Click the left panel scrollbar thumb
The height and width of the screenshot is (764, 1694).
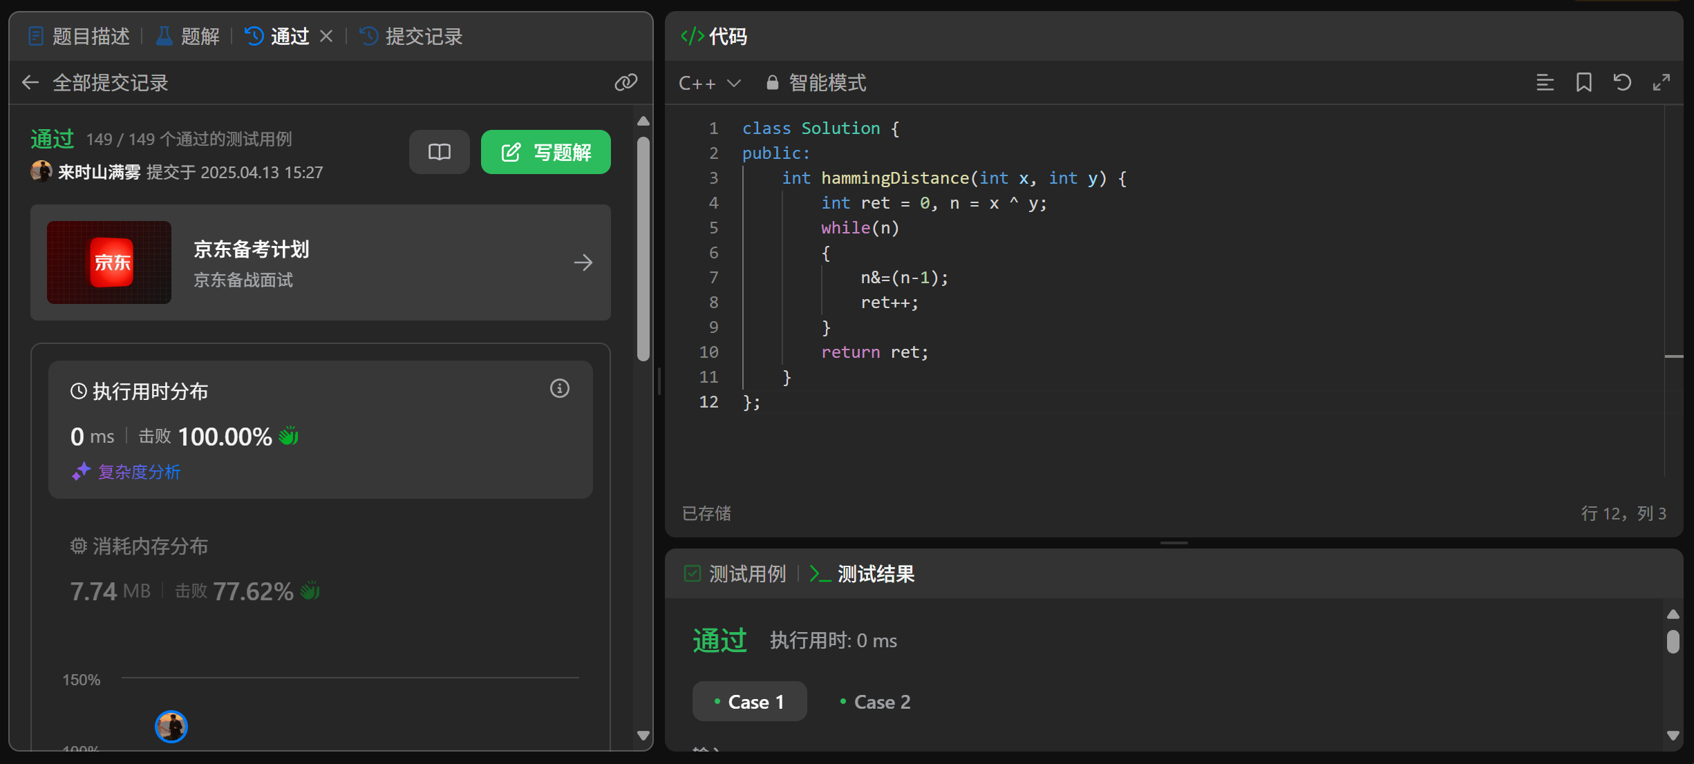click(x=643, y=249)
